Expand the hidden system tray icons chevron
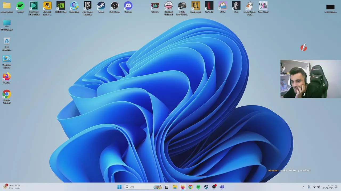The width and height of the screenshot is (341, 191). pyautogui.click(x=303, y=187)
